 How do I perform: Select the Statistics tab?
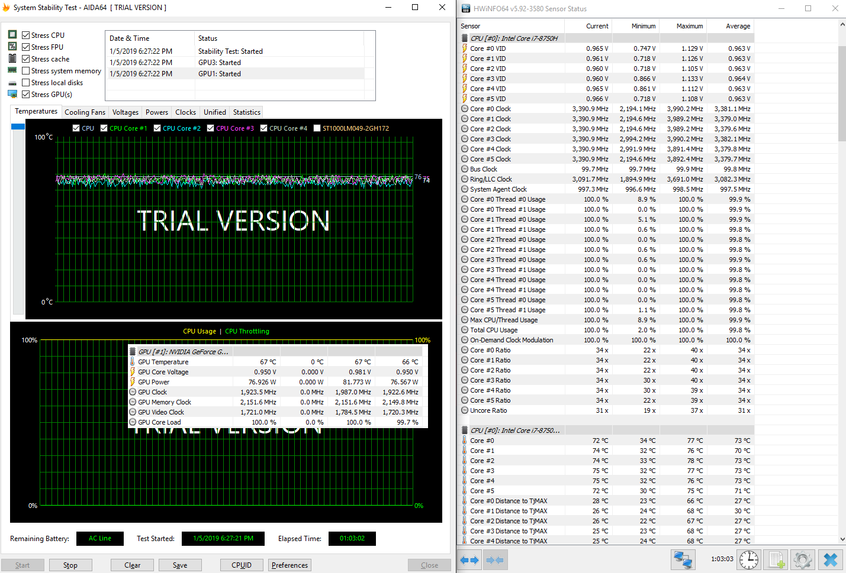246,112
